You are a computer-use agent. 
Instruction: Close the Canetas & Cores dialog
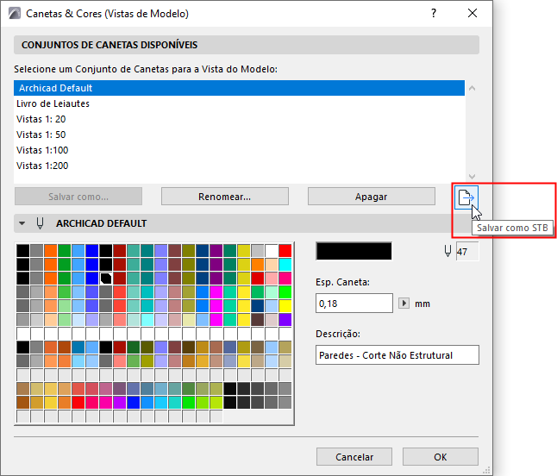tap(473, 14)
